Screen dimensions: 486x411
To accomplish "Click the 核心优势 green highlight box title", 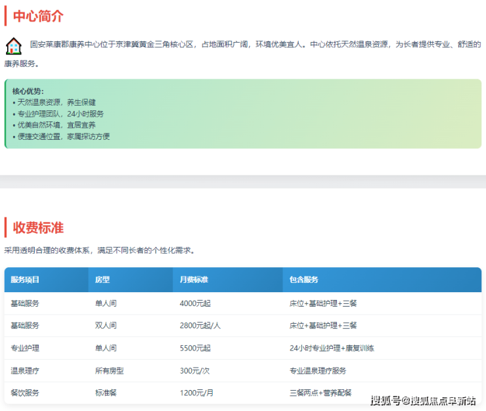I will (x=28, y=91).
